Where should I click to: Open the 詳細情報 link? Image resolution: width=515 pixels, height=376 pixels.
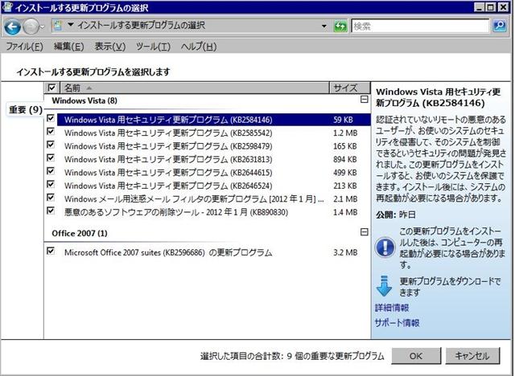point(392,308)
